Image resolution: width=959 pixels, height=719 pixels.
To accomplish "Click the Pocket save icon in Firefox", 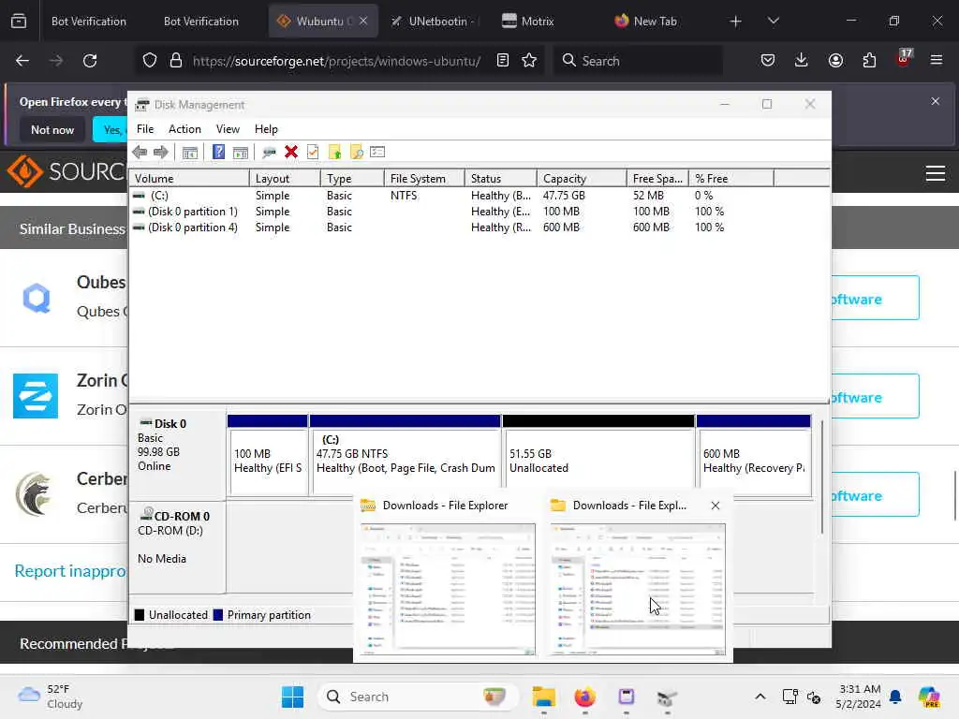I will [768, 60].
